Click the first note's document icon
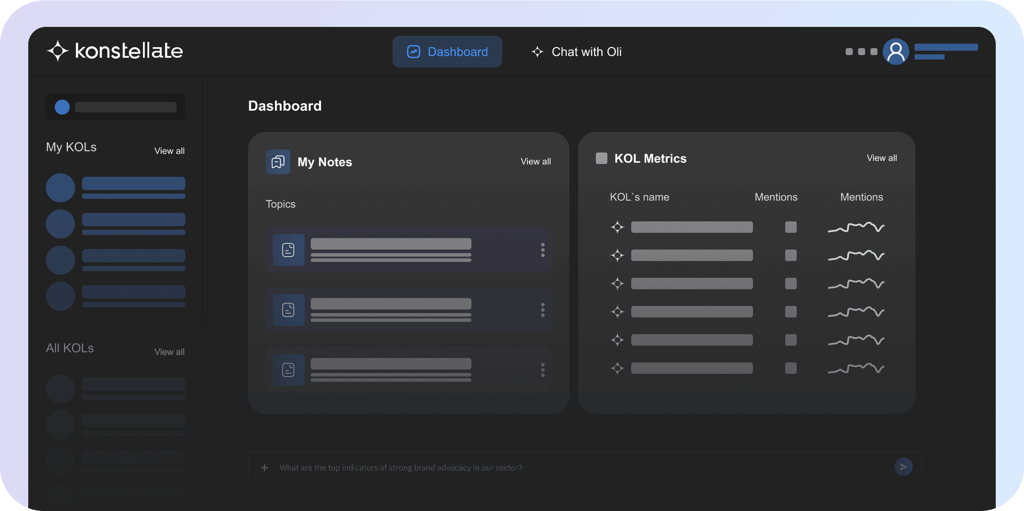 pyautogui.click(x=288, y=250)
